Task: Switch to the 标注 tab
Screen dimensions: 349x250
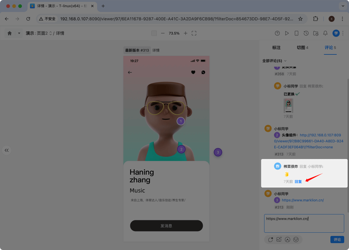Action: [x=276, y=48]
